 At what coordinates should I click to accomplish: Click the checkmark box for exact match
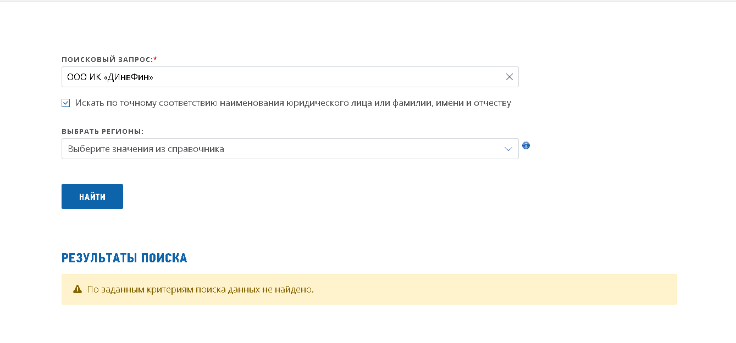point(66,103)
